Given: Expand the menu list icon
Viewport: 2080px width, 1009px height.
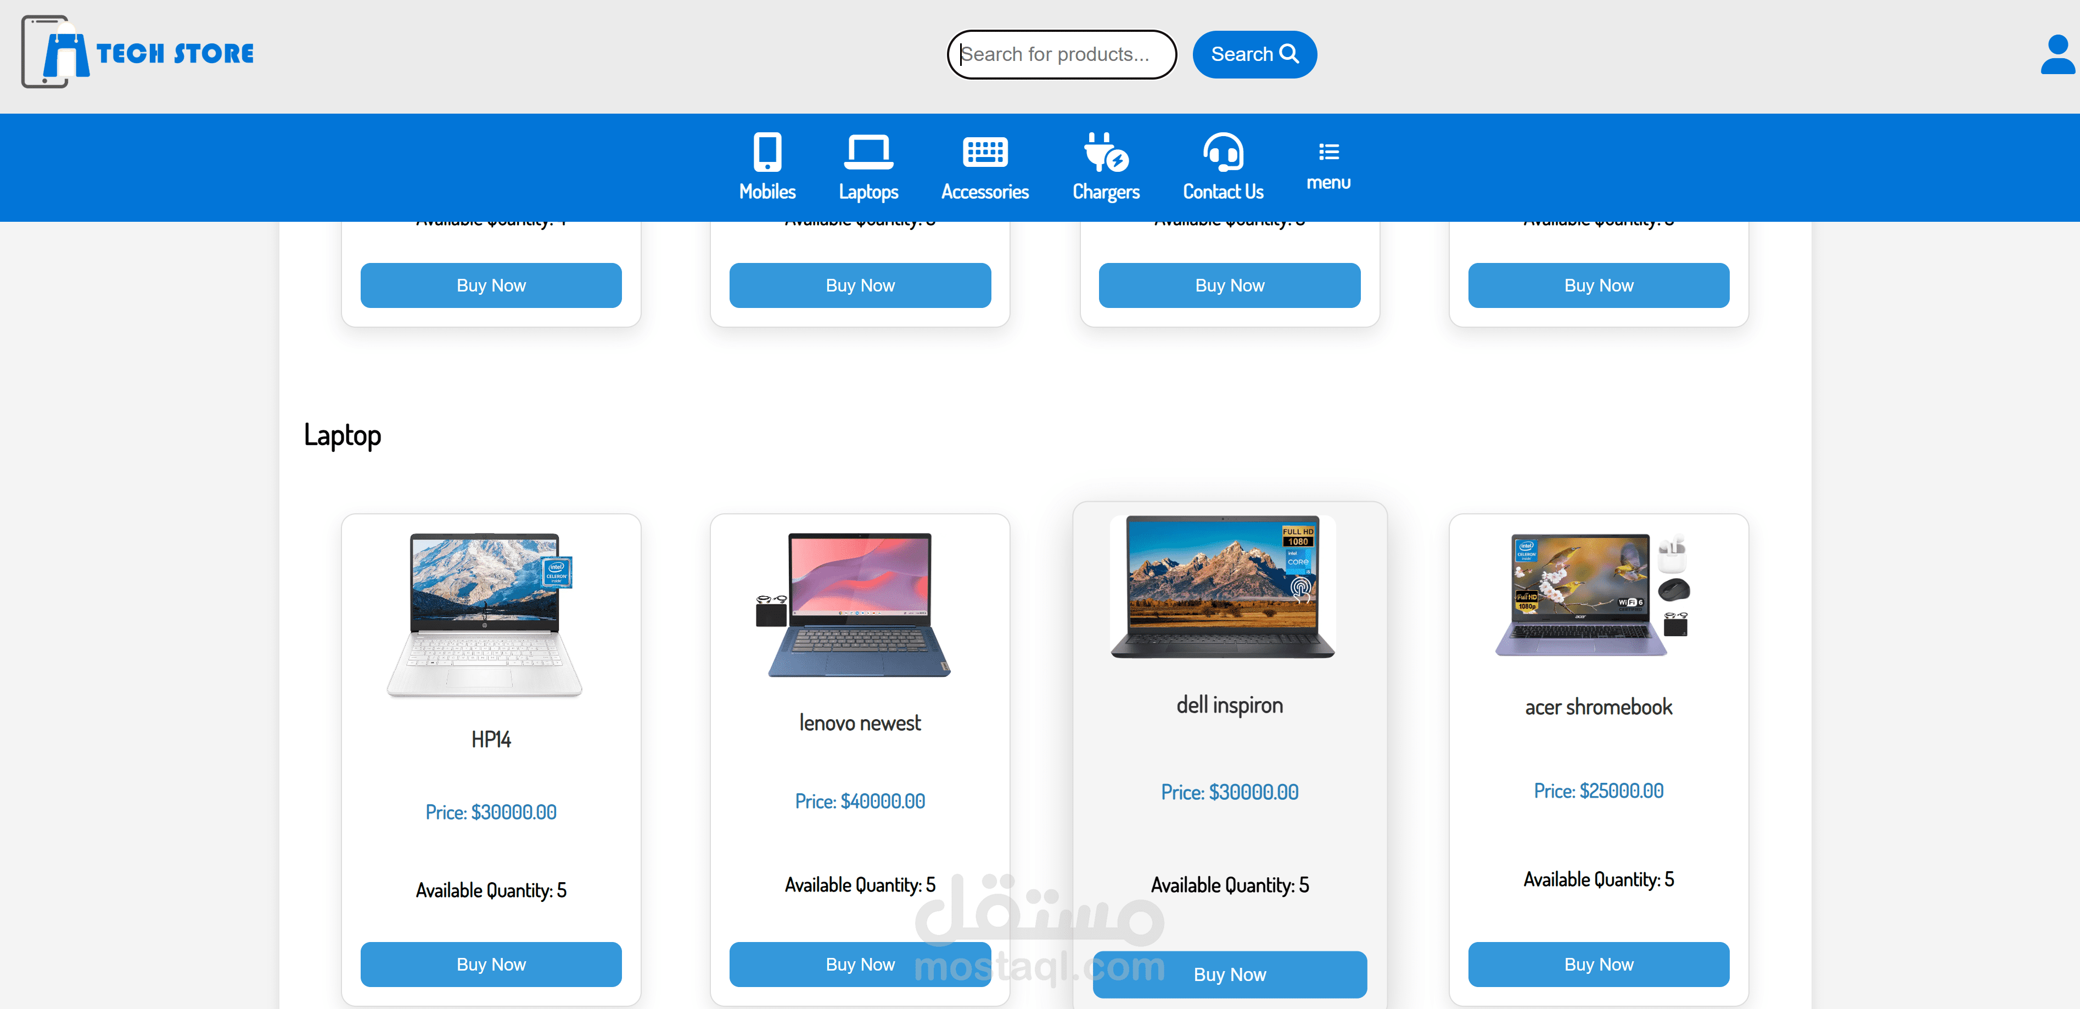Looking at the screenshot, I should (1328, 151).
